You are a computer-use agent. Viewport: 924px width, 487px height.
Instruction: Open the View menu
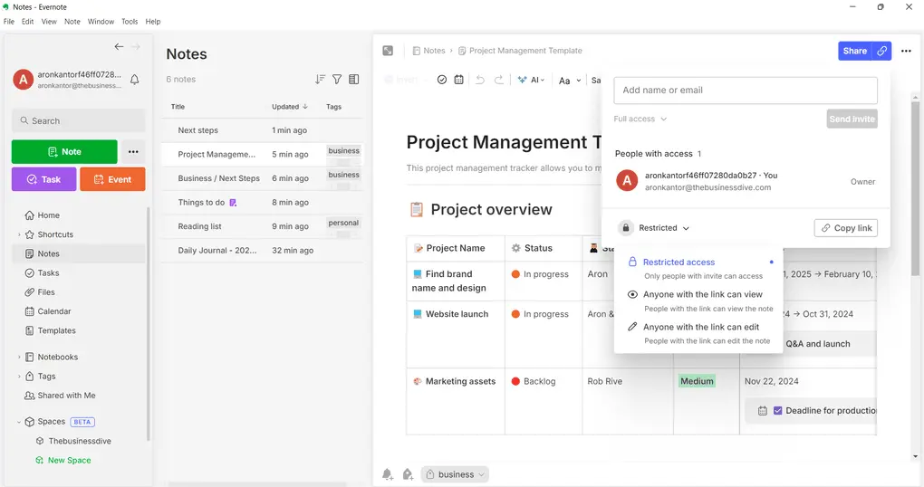[x=49, y=21]
